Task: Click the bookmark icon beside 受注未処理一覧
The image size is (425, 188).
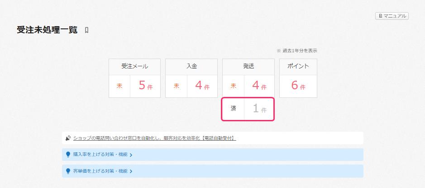Action: coord(86,30)
